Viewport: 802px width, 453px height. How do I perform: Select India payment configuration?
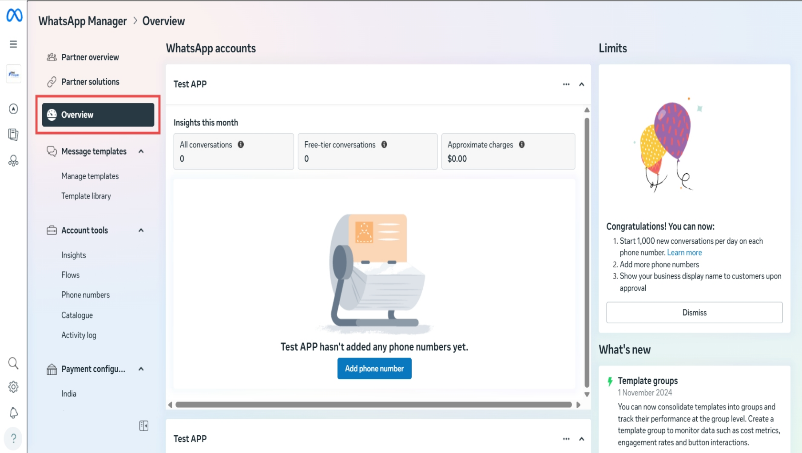69,393
